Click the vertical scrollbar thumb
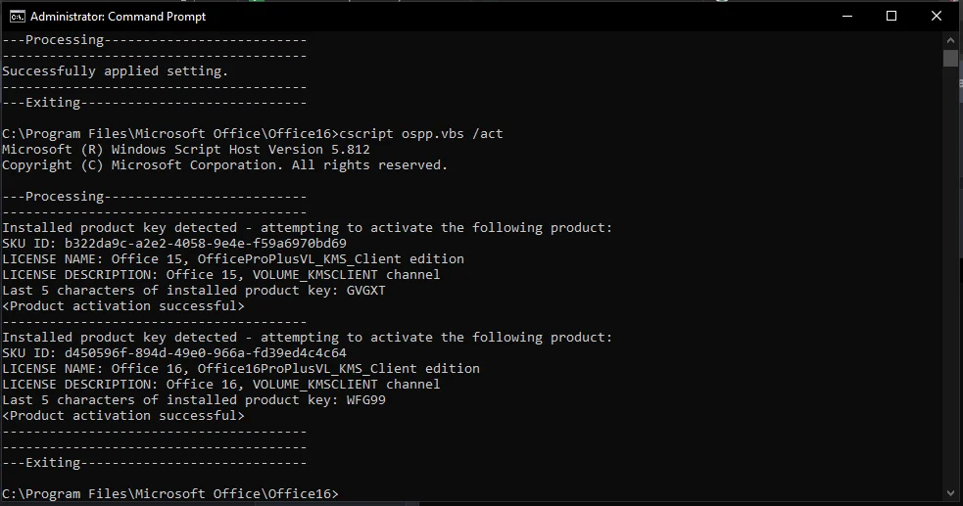 tap(950, 59)
